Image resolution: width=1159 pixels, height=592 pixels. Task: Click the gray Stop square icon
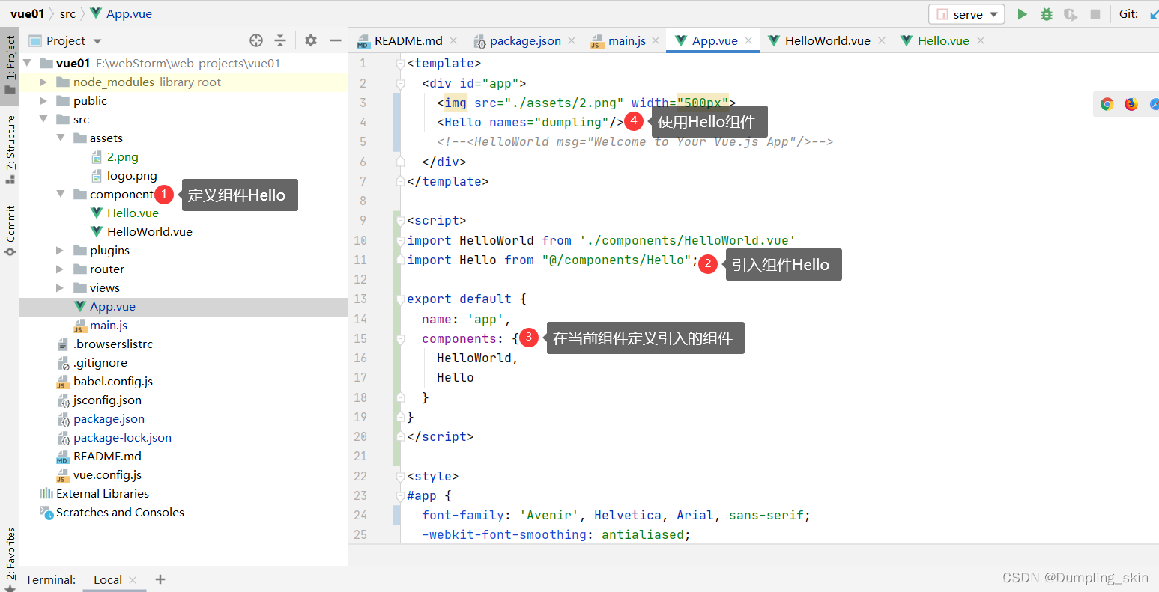(x=1095, y=14)
